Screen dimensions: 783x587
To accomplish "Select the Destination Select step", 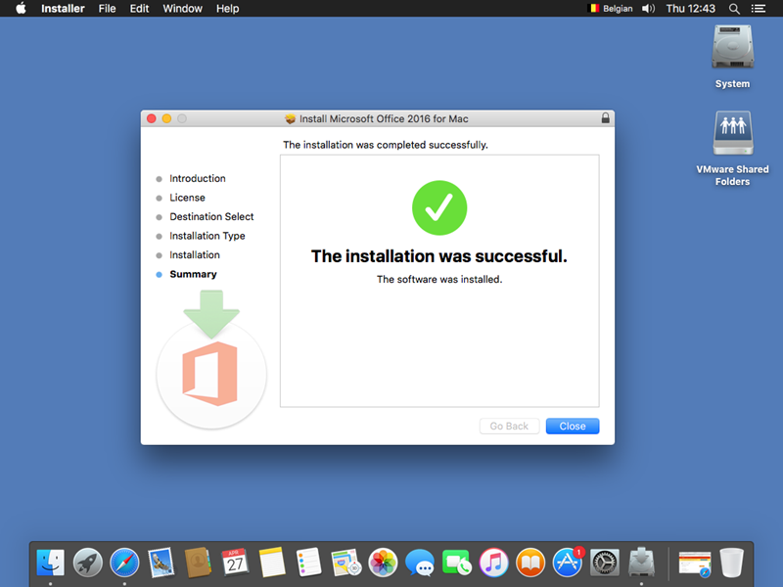I will coord(211,216).
